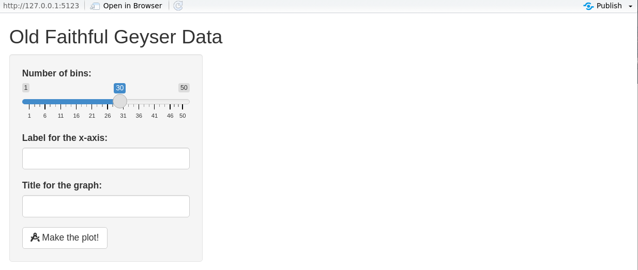This screenshot has width=638, height=270.
Task: Focus the x-axis label text field
Action: 106,158
